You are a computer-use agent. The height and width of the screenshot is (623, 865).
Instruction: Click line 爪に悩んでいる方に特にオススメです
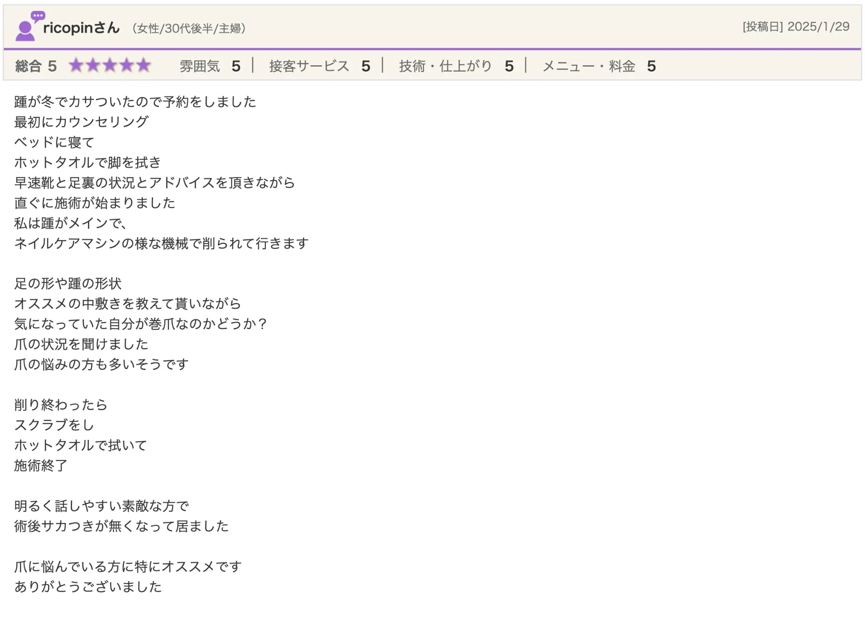[128, 567]
